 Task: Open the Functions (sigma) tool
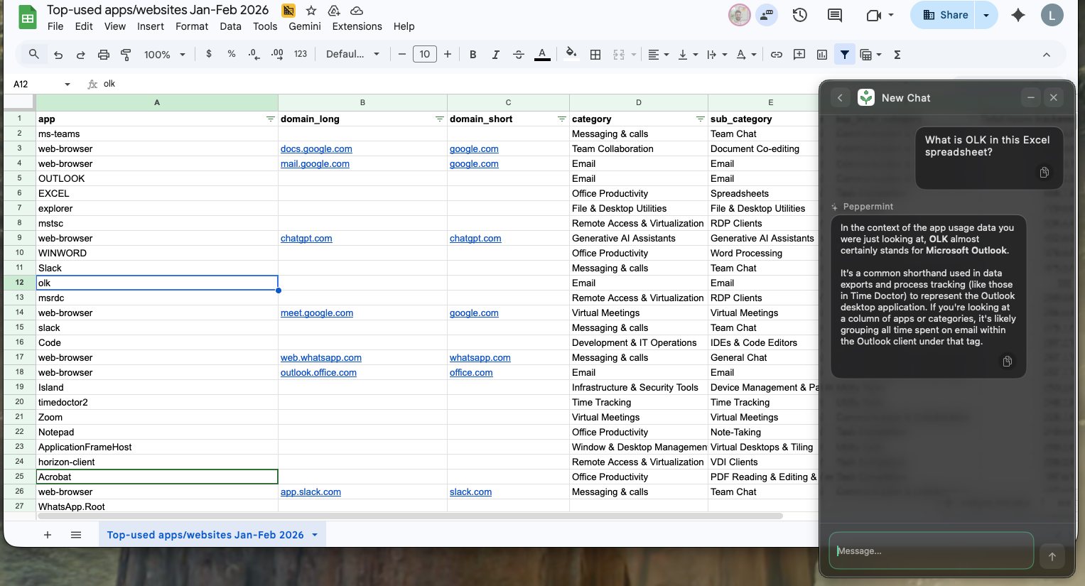pos(897,54)
